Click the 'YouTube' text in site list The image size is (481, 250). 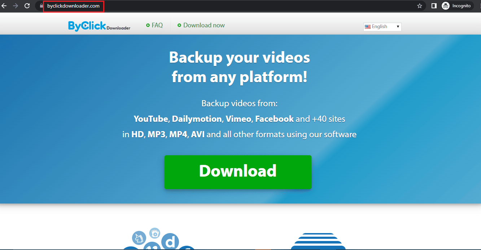[151, 119]
